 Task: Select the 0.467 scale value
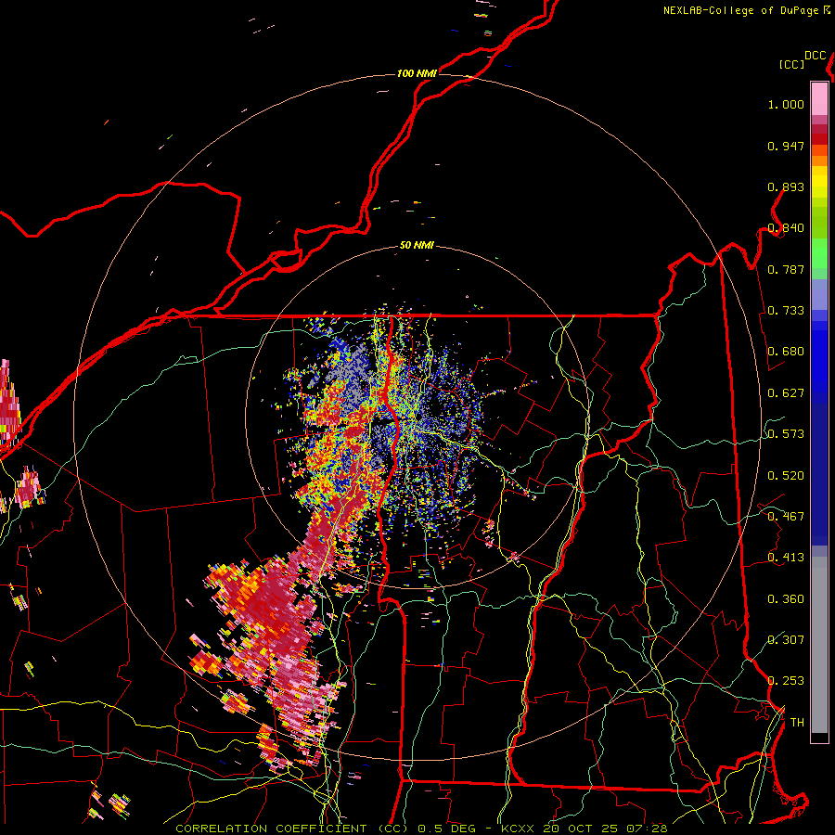(x=786, y=517)
